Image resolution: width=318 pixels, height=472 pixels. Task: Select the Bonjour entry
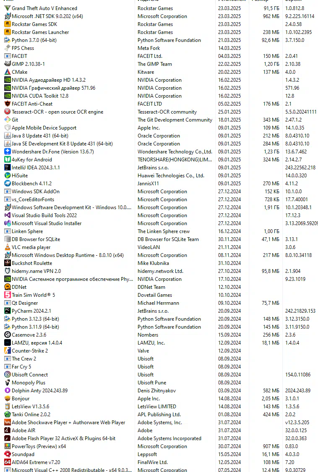[x=21, y=399]
